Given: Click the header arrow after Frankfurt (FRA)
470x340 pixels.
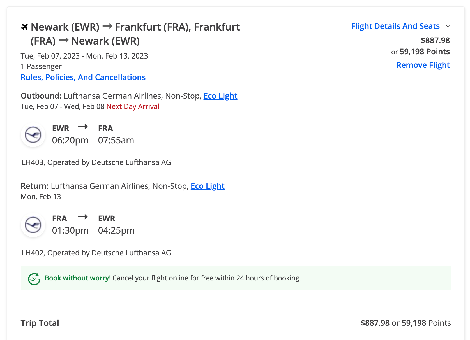Looking at the screenshot, I should click(64, 40).
